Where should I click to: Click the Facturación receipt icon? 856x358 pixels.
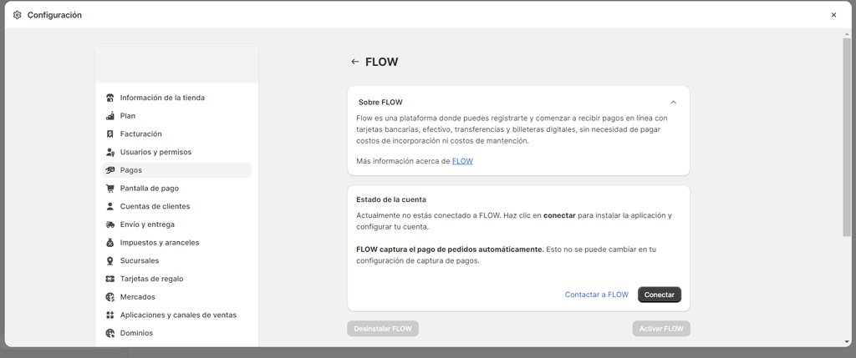pyautogui.click(x=110, y=134)
